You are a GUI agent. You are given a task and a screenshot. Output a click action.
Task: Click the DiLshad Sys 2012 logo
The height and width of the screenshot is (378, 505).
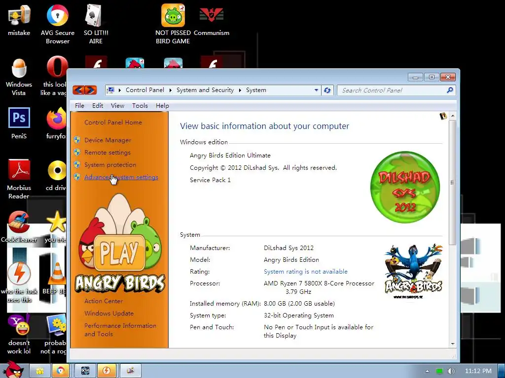[x=405, y=187]
